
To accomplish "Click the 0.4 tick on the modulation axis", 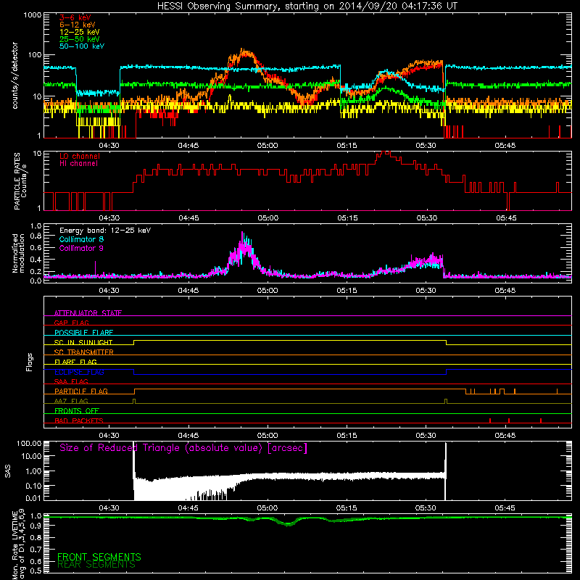I will coord(36,260).
